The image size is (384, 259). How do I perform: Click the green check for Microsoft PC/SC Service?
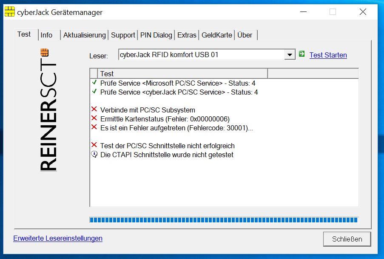(x=94, y=82)
